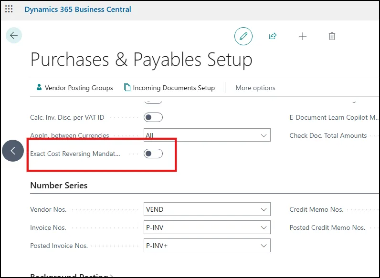The width and height of the screenshot is (380, 278).
Task: Collapse the Number Series section heading
Action: [59, 185]
